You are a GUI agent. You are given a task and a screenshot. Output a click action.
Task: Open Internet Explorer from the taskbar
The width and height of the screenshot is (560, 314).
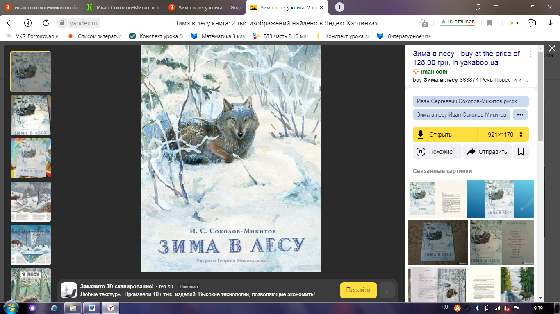[x=54, y=308]
